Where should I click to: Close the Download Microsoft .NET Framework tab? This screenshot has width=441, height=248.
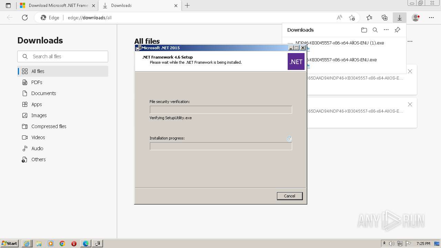point(93,6)
